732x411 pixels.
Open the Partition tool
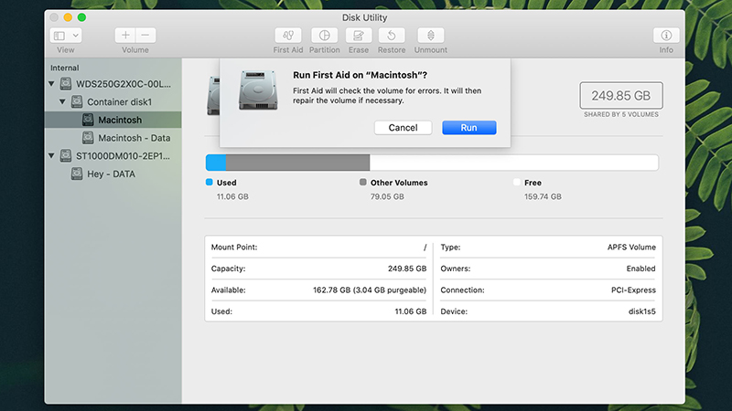click(325, 36)
